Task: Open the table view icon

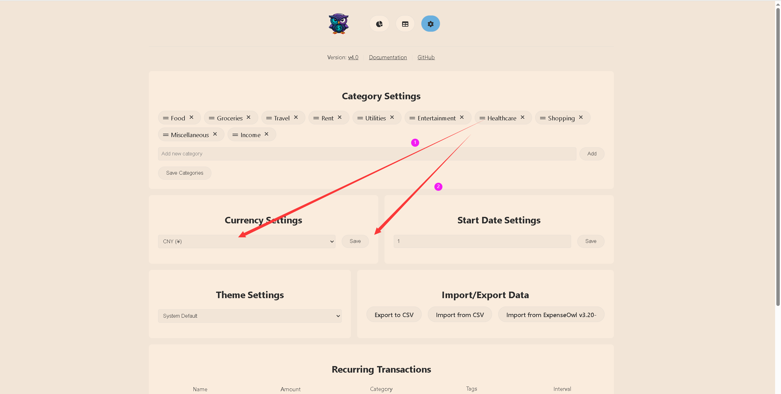Action: click(405, 24)
